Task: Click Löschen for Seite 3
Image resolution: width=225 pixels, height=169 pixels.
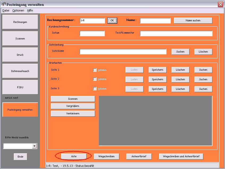Action: [x=180, y=89]
